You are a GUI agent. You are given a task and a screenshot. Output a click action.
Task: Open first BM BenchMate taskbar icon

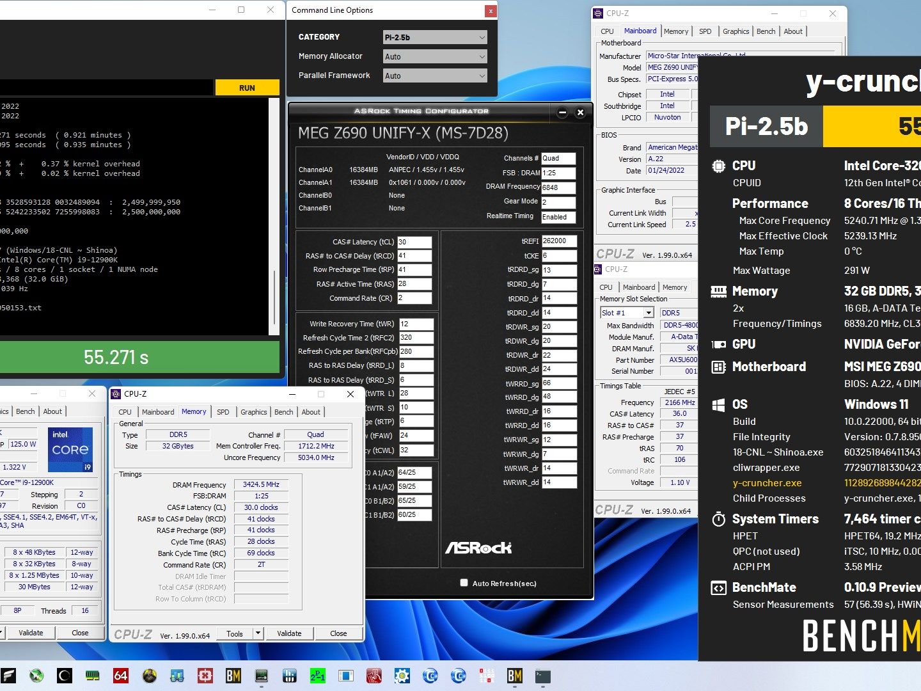coord(233,676)
